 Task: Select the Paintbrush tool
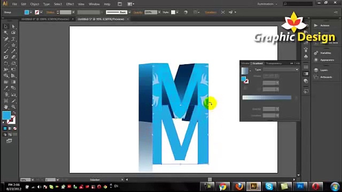pyautogui.click(x=6, y=51)
